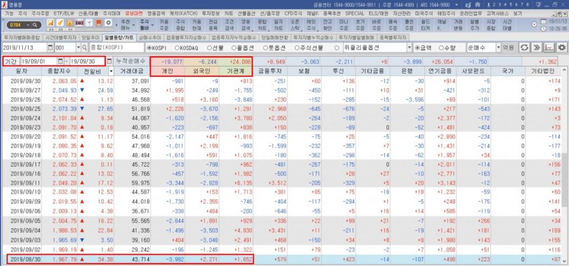Click the double-arrow next page icon

coord(537,48)
